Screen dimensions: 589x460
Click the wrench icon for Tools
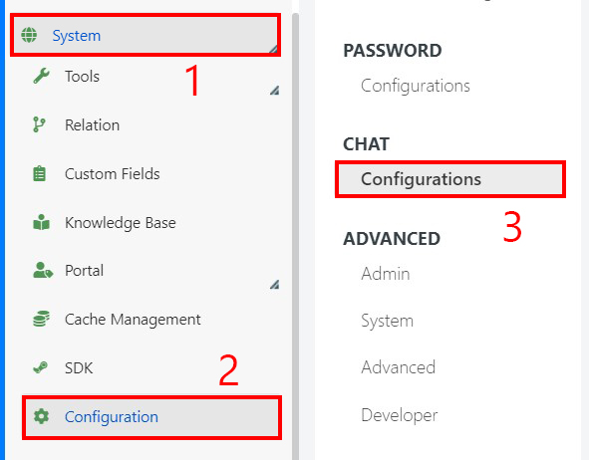coord(41,76)
